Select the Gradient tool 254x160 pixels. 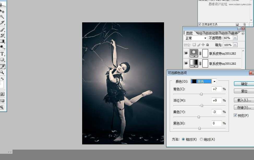(2, 41)
